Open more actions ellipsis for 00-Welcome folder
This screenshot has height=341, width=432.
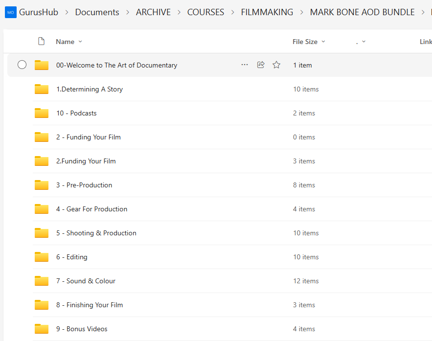(x=245, y=65)
